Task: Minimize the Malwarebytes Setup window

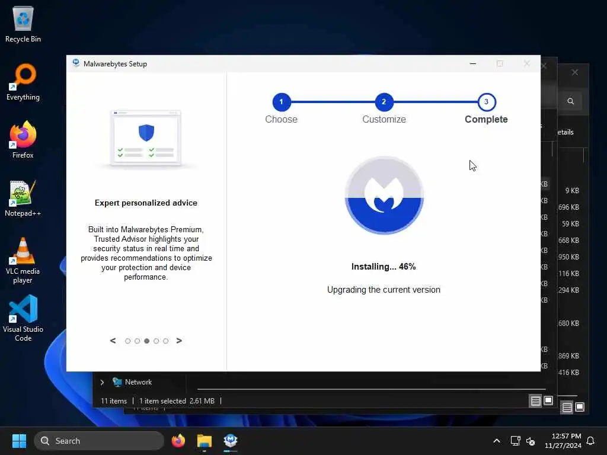Action: (472, 63)
